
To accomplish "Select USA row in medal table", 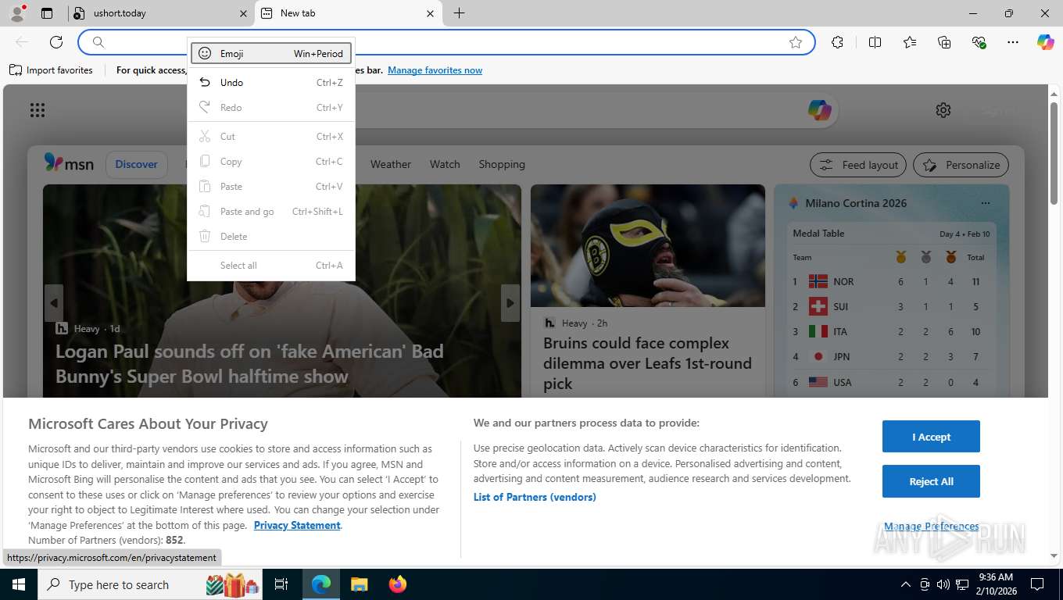I will (x=891, y=382).
